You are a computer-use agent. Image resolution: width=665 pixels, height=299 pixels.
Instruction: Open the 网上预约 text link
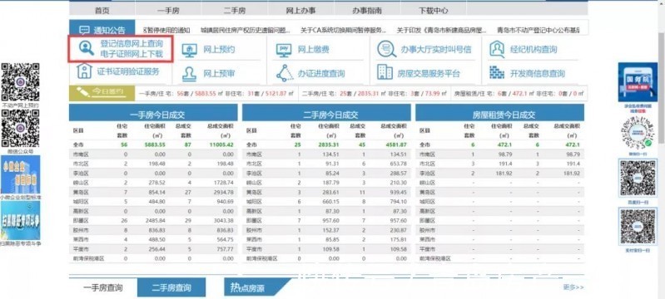pos(219,50)
